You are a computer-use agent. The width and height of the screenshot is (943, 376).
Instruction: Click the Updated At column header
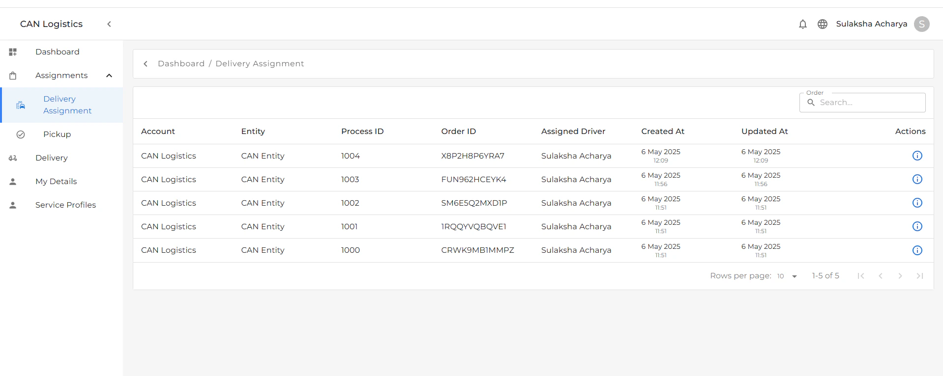[x=765, y=132]
